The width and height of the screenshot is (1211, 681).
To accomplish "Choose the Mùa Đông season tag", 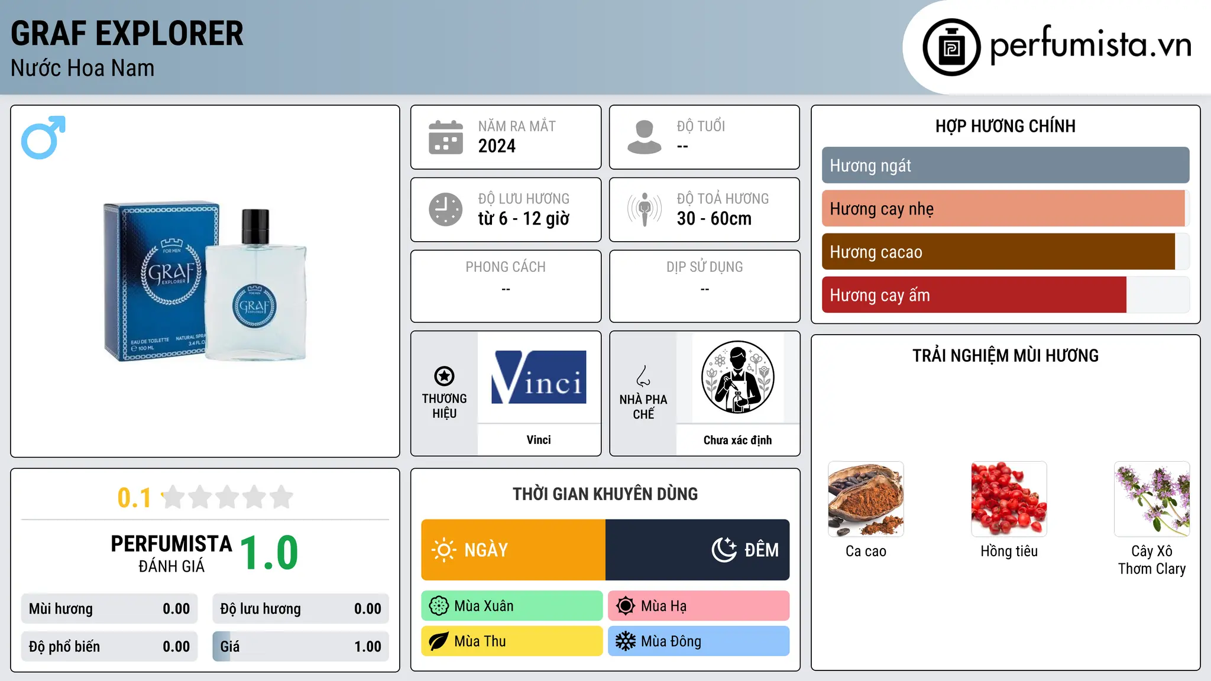I will 699,641.
